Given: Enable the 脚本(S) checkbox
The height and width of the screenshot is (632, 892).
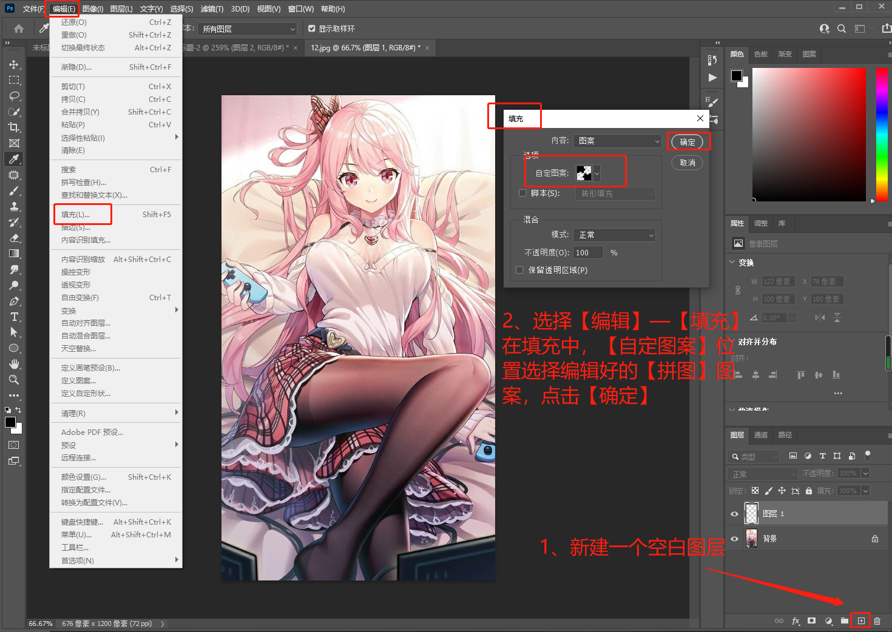Looking at the screenshot, I should click(522, 193).
